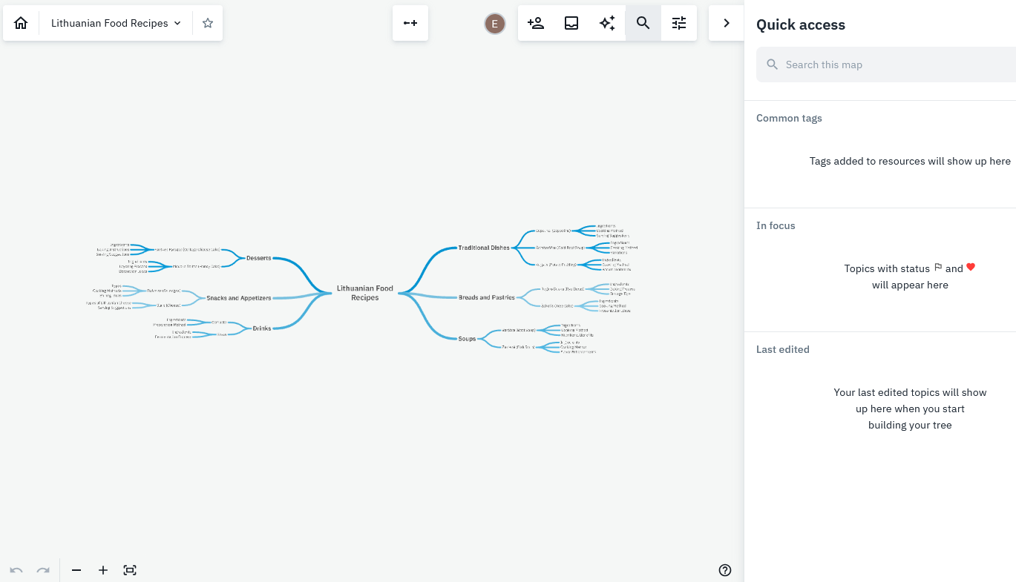Click the Search this map field
Viewport: 1016px width, 582px height.
pos(891,65)
